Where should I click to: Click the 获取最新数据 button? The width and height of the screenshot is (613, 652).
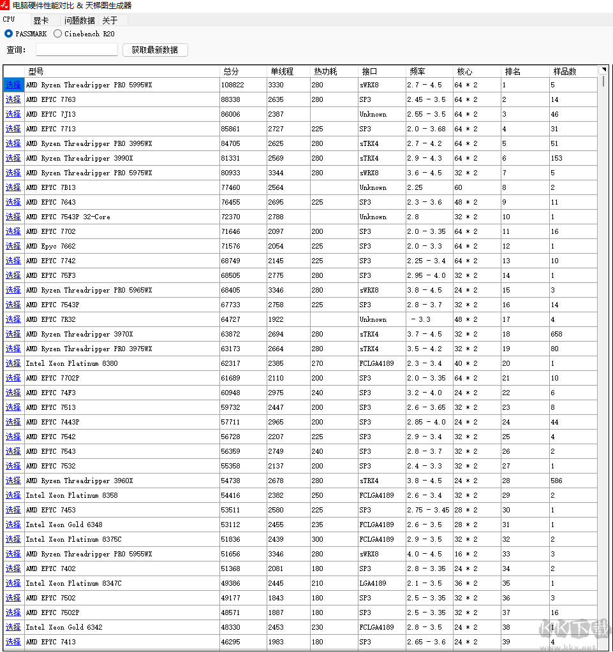(x=155, y=50)
